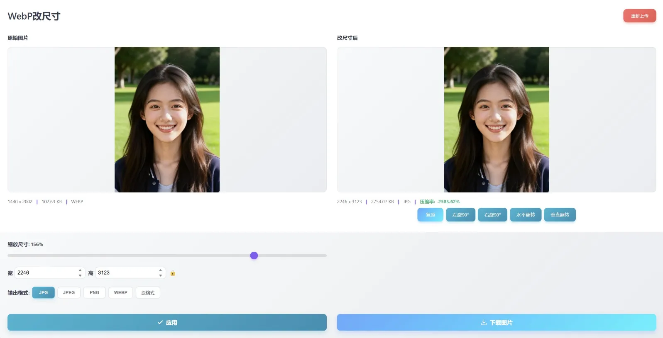
Task: Choose the 原格式 original format option
Action: pos(148,292)
